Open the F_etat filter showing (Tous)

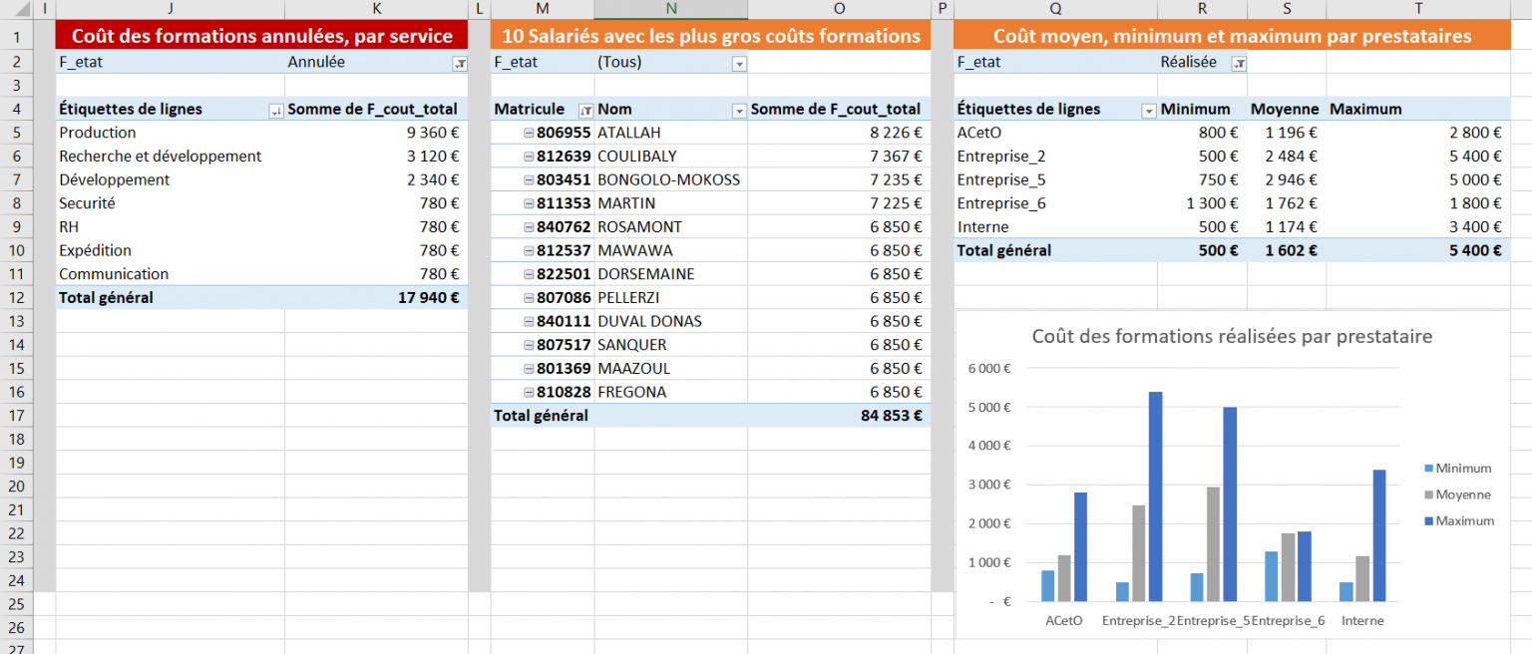point(739,62)
